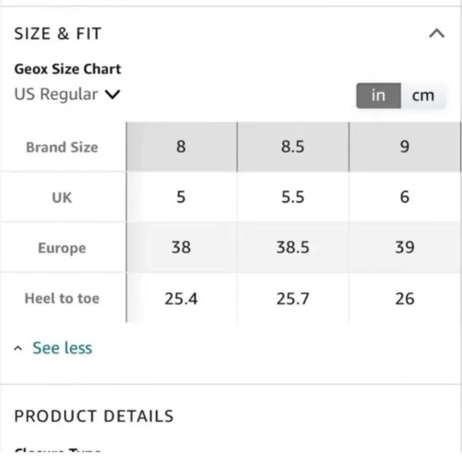Click the Geox Size Chart heading
The width and height of the screenshot is (462, 462).
tap(68, 69)
